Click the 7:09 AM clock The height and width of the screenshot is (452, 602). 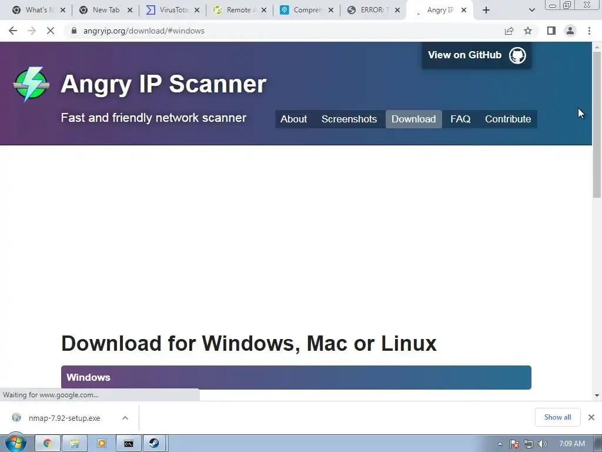coord(571,444)
